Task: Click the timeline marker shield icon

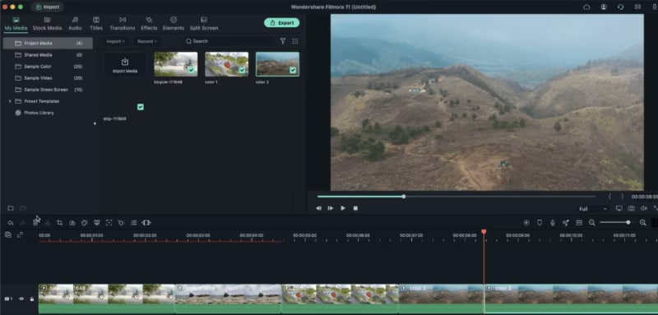Action: click(x=540, y=223)
